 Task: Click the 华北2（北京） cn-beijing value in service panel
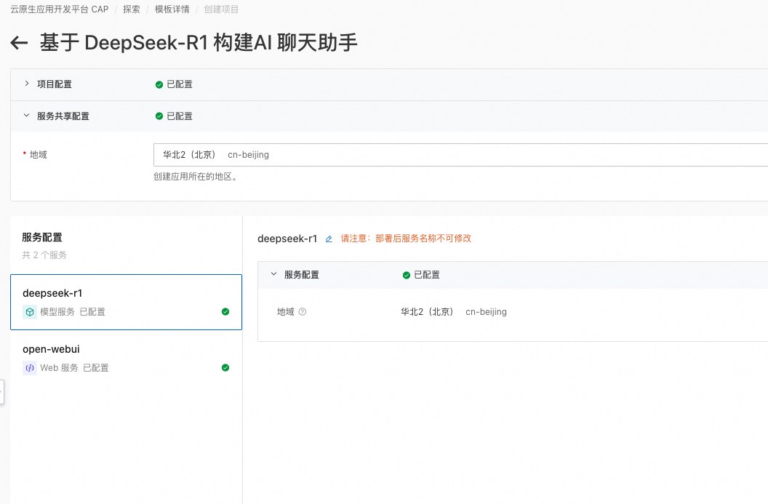(x=454, y=312)
